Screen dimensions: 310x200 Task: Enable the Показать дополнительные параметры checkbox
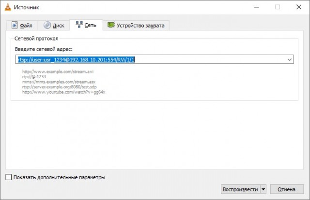pyautogui.click(x=8, y=177)
